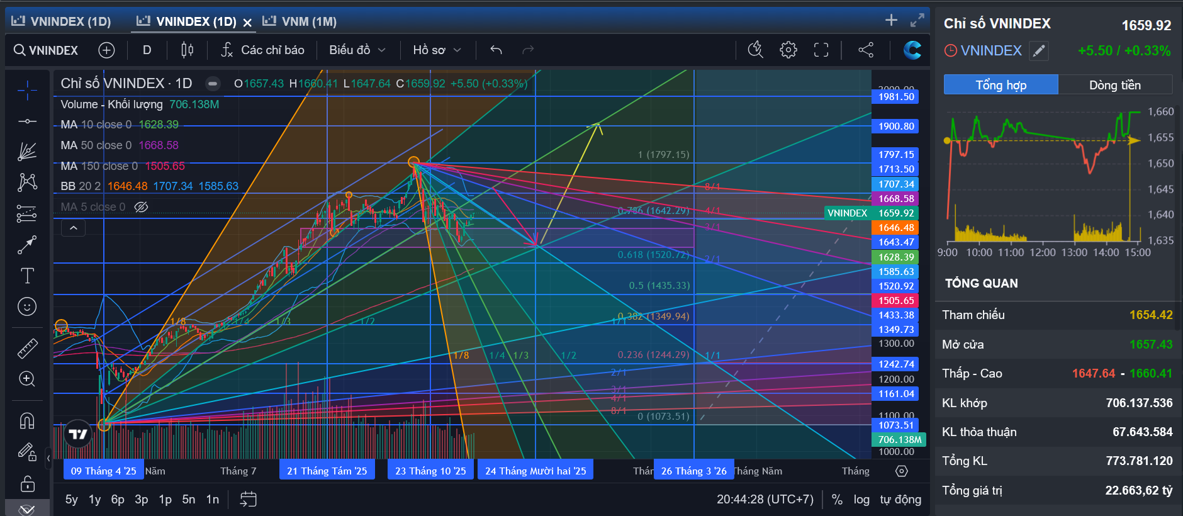Toggle magnet mode for drawings
The image size is (1183, 516).
click(x=27, y=420)
